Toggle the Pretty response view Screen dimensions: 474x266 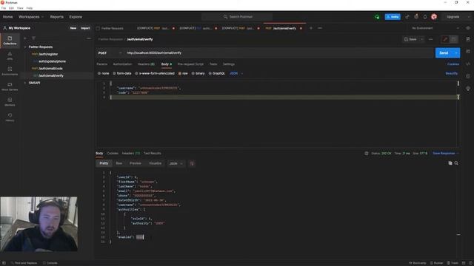click(x=104, y=163)
